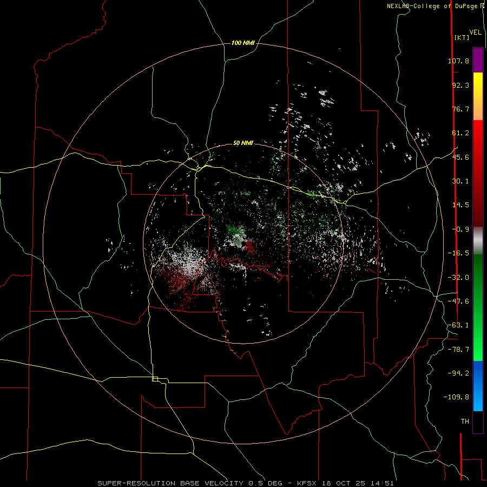The width and height of the screenshot is (487, 487).
Task: Click the -32.0 legend value
Action: (458, 278)
